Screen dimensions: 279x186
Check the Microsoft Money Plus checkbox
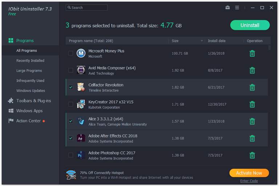coord(70,53)
